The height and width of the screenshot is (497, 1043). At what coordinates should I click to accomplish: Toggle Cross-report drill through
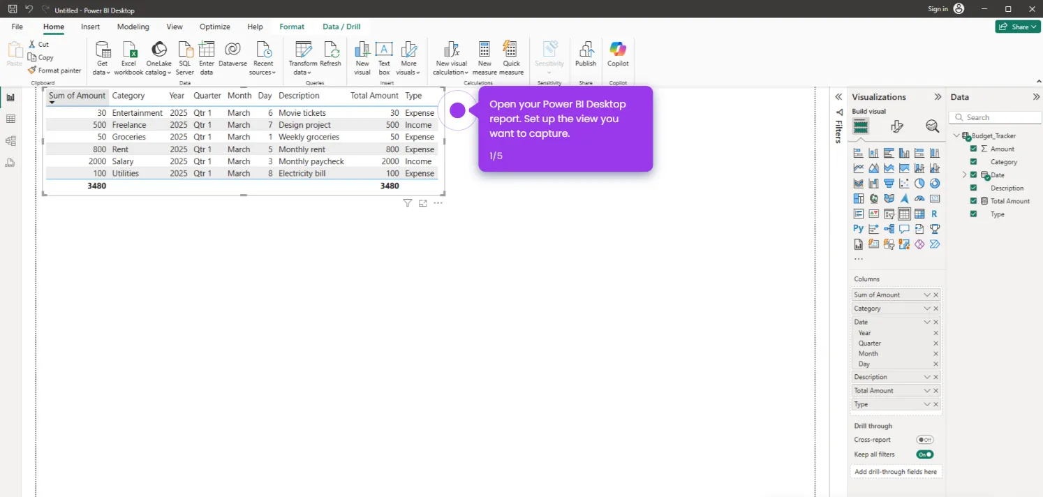coord(925,440)
